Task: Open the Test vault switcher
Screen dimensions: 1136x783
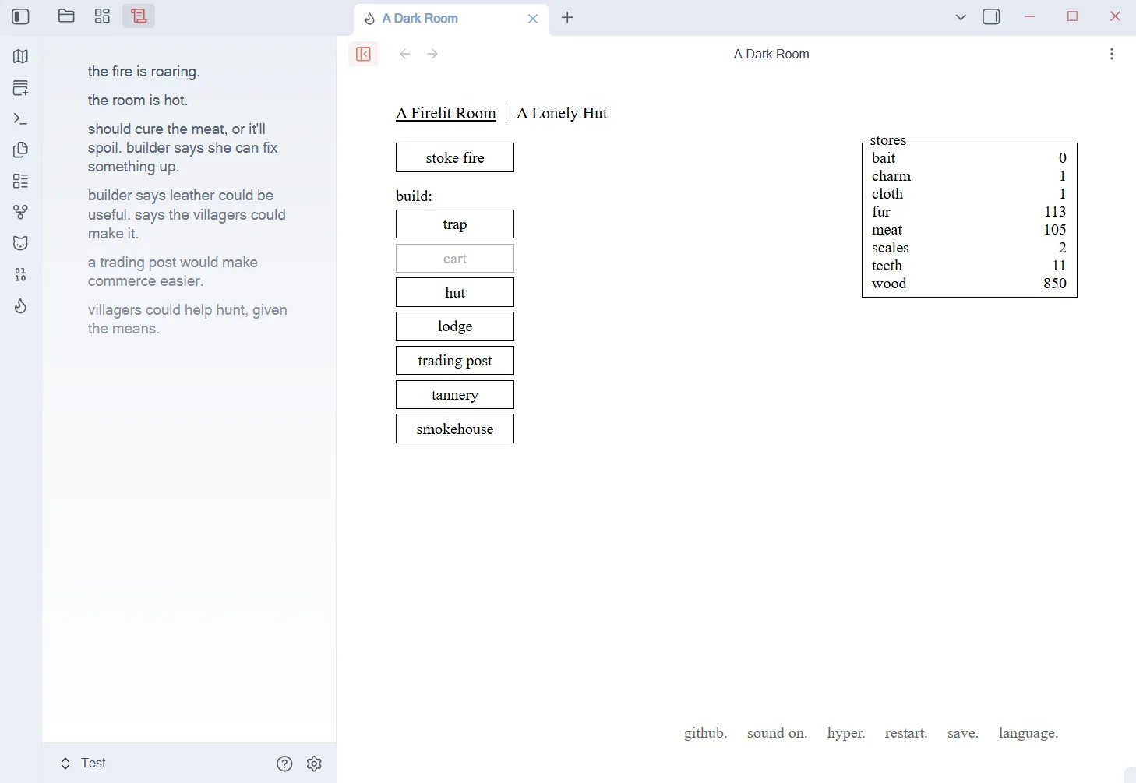Action: click(x=83, y=764)
